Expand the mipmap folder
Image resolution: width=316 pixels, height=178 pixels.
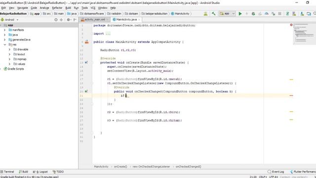[9, 59]
